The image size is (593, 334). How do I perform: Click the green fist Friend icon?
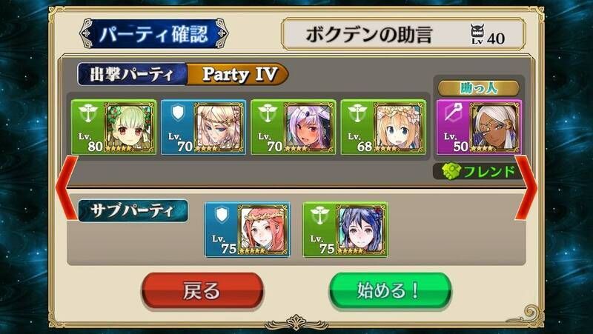coord(451,172)
